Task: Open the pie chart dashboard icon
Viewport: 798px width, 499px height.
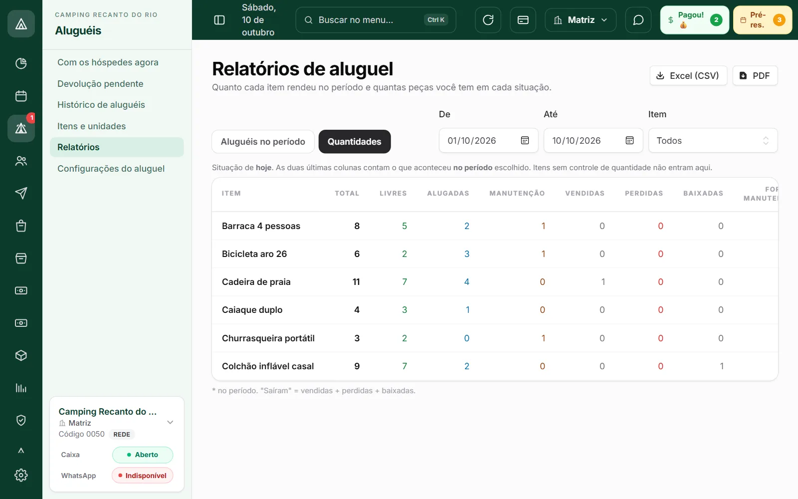Action: 21,63
